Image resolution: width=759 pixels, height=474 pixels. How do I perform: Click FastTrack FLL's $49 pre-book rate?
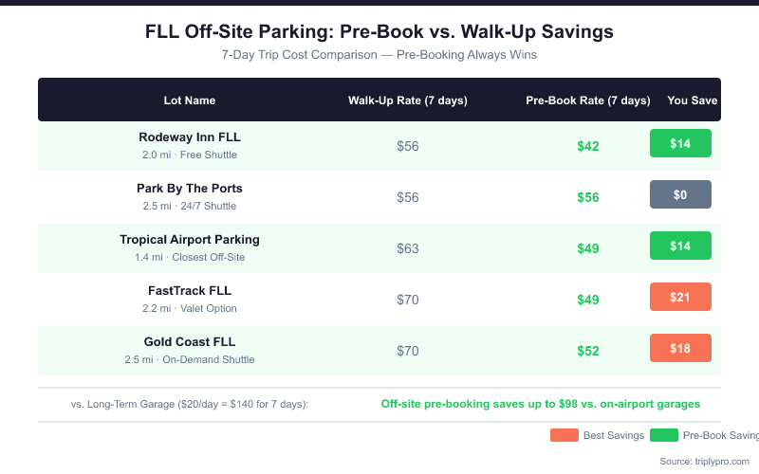coord(587,300)
